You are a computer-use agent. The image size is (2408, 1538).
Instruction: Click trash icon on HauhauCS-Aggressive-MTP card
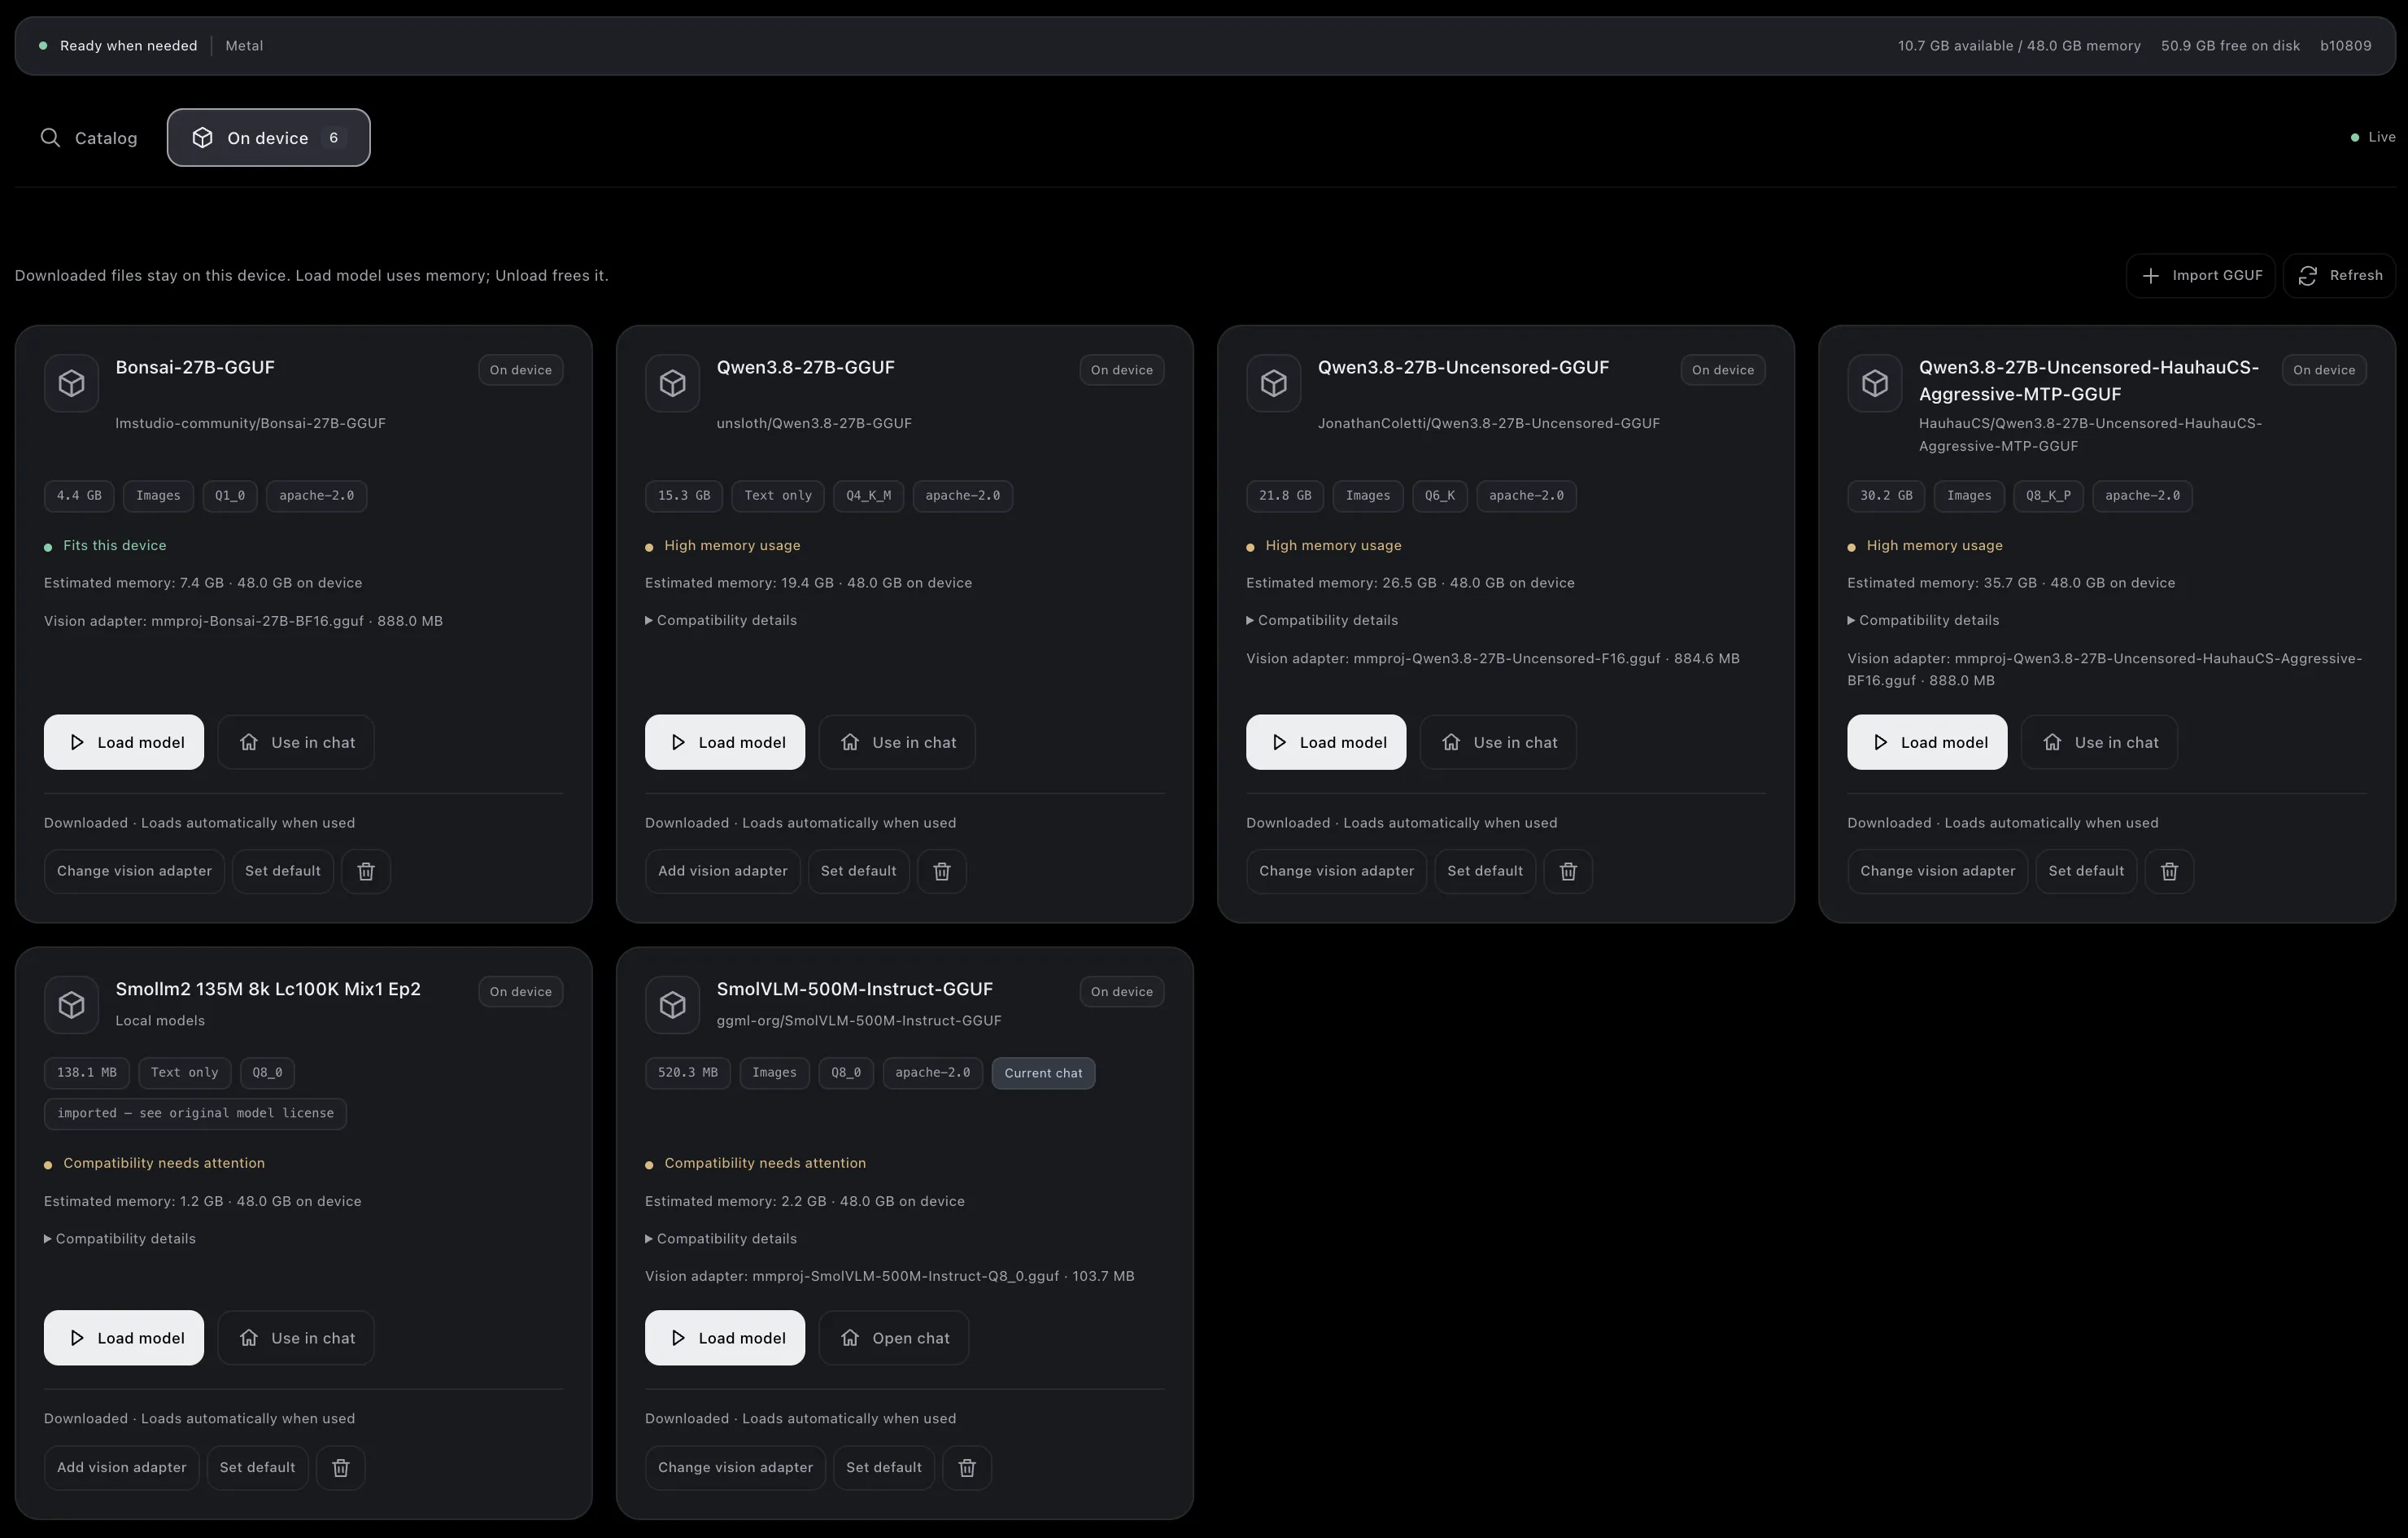click(x=2169, y=871)
